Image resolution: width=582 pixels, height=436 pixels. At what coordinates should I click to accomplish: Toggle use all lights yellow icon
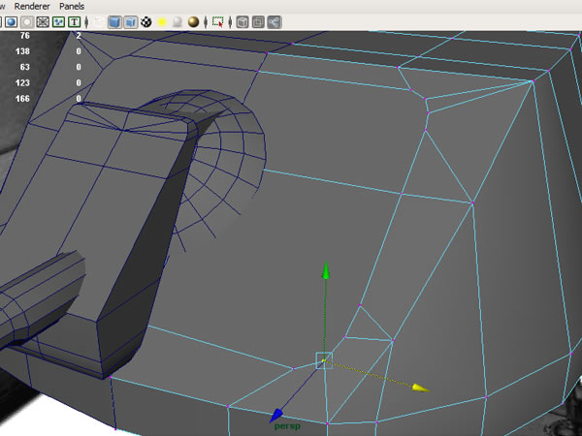(162, 21)
